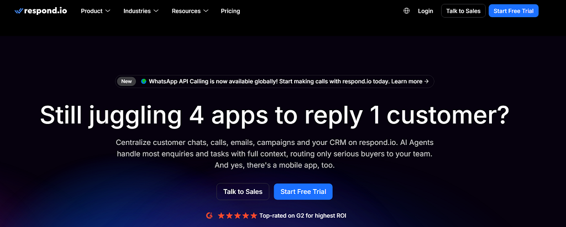Viewport: 566px width, 227px height.
Task: Click the 'Still juggling 4 apps' headline
Action: point(274,115)
